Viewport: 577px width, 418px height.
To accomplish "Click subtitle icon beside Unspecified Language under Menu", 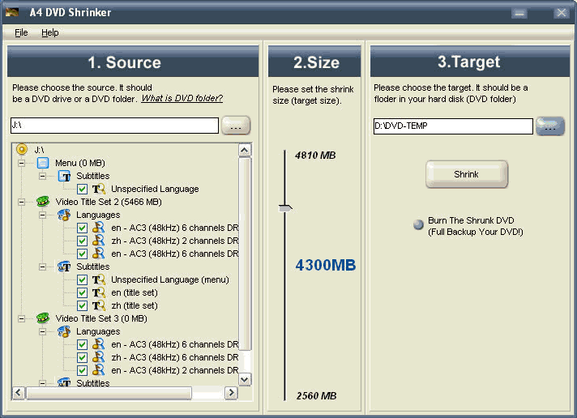I will (99, 189).
